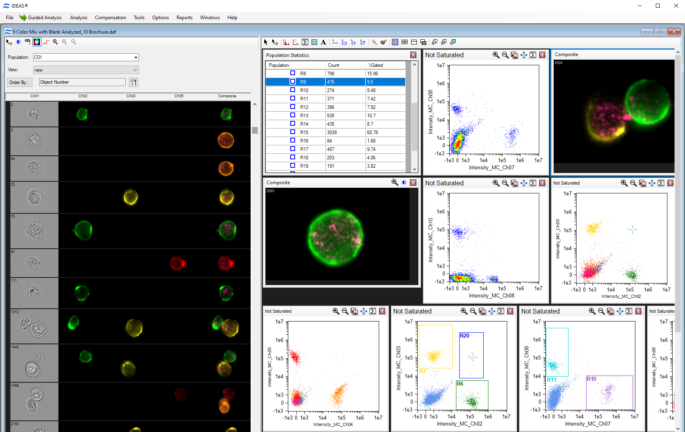Switch analysis area to four-grid layout
The image size is (685, 432).
pos(395,42)
